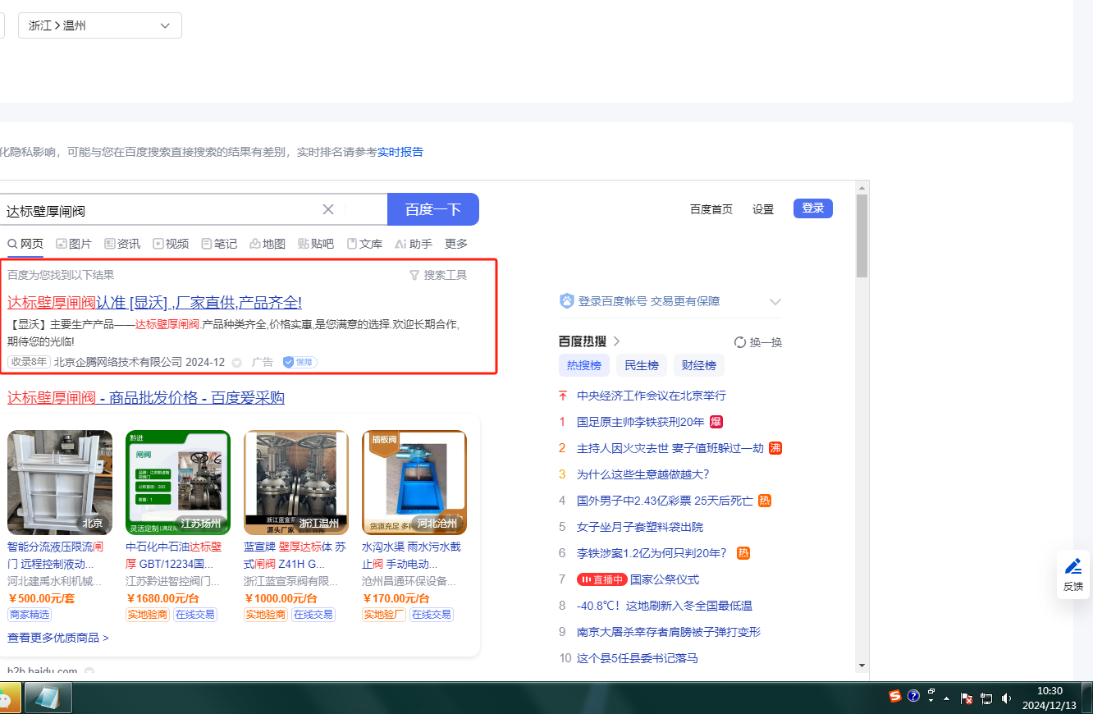This screenshot has width=1093, height=714.
Task: Click the blue 登录 button
Action: pyautogui.click(x=812, y=208)
